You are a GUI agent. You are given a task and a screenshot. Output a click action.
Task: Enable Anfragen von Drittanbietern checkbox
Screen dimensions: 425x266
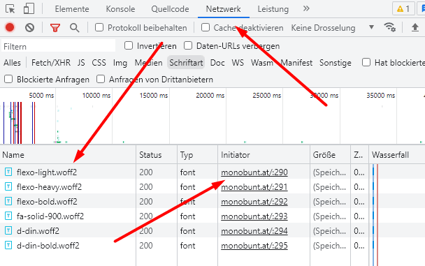101,79
